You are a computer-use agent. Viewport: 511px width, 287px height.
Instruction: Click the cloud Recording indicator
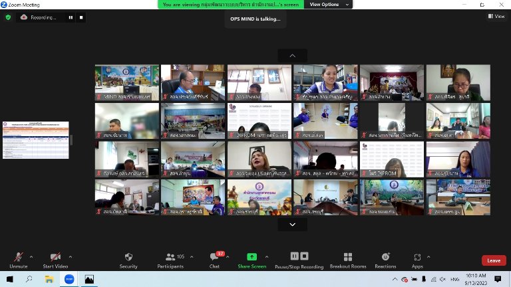click(38, 17)
